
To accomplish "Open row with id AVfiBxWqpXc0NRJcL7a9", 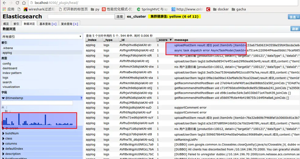I will point(193,144).
